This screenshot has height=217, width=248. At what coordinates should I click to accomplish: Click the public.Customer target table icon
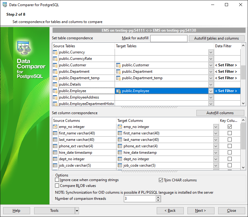(x=118, y=65)
